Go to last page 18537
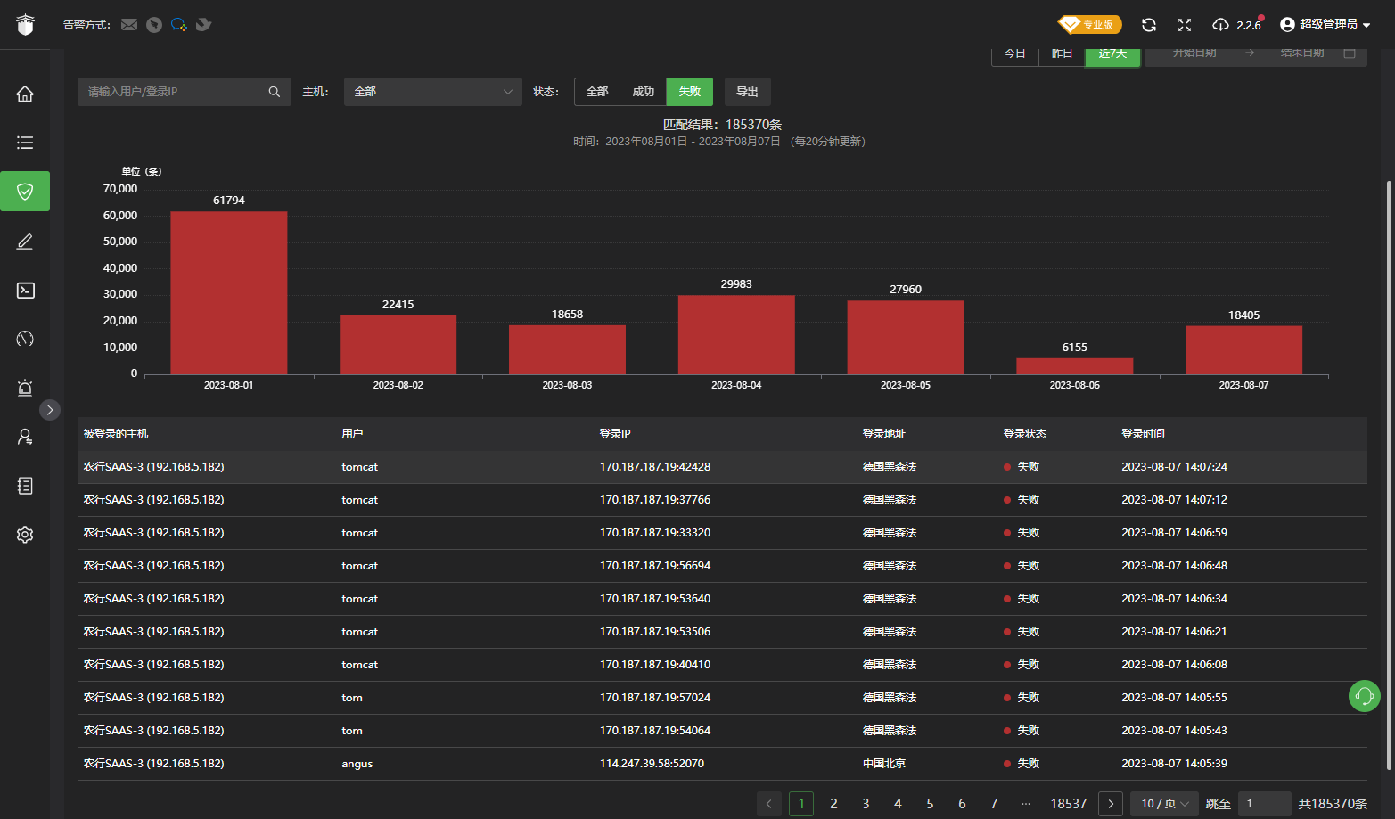The height and width of the screenshot is (819, 1395). point(1069,804)
